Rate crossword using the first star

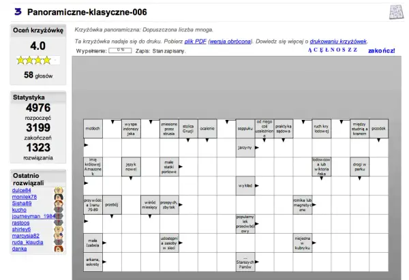[20, 60]
